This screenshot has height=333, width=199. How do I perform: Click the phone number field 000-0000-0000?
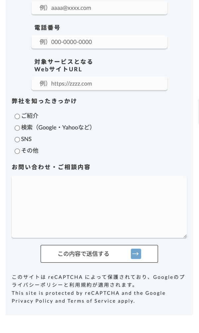coord(99,42)
